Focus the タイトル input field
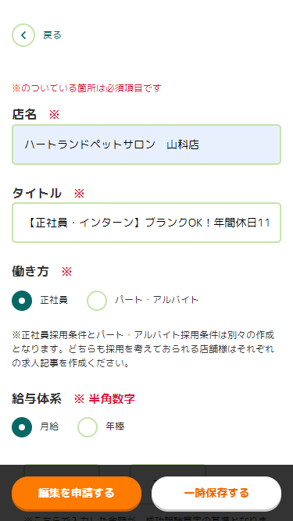293x521 pixels. 147,223
